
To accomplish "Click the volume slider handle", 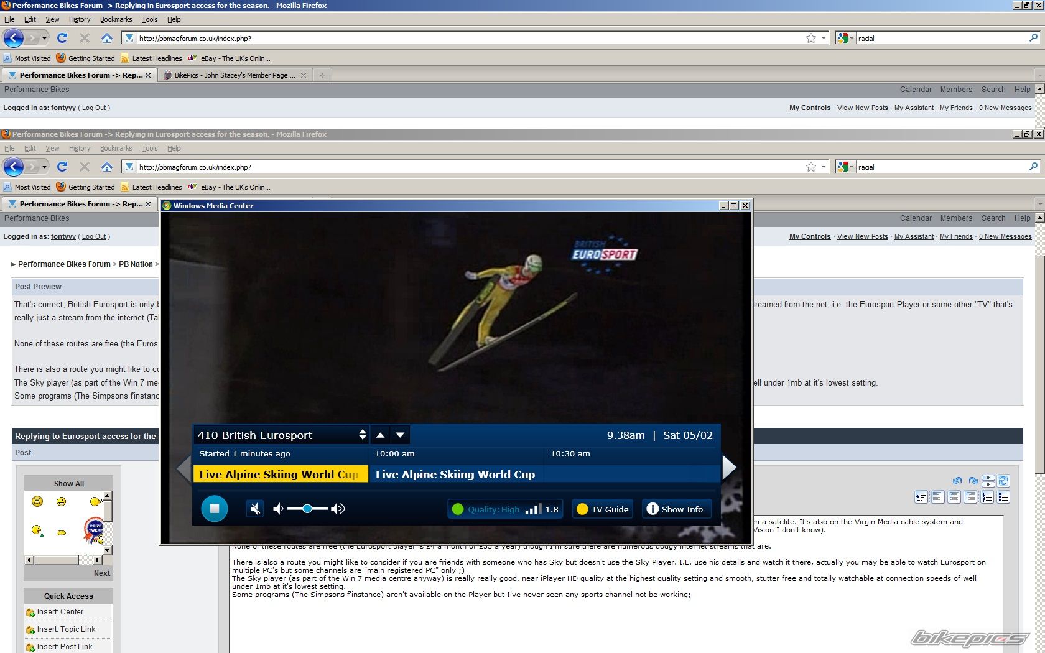I will [307, 509].
